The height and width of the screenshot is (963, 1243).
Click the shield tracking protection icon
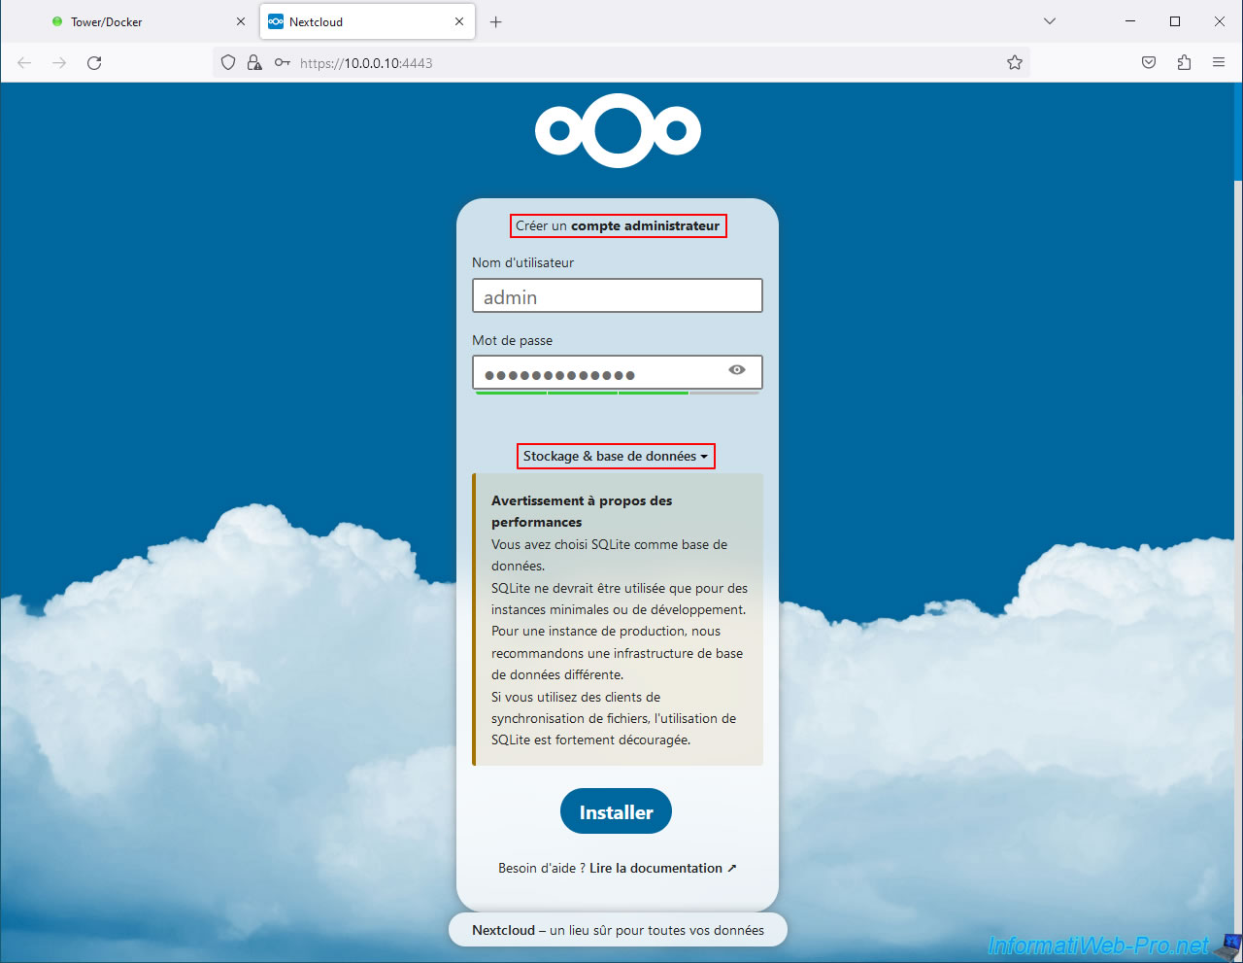tap(228, 63)
